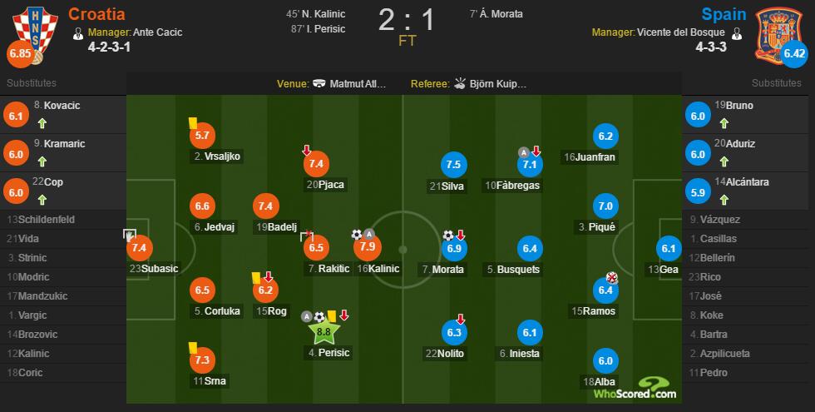This screenshot has height=412, width=815.
Task: Click Rakitic's 6.5 rating circle
Action: coord(317,248)
